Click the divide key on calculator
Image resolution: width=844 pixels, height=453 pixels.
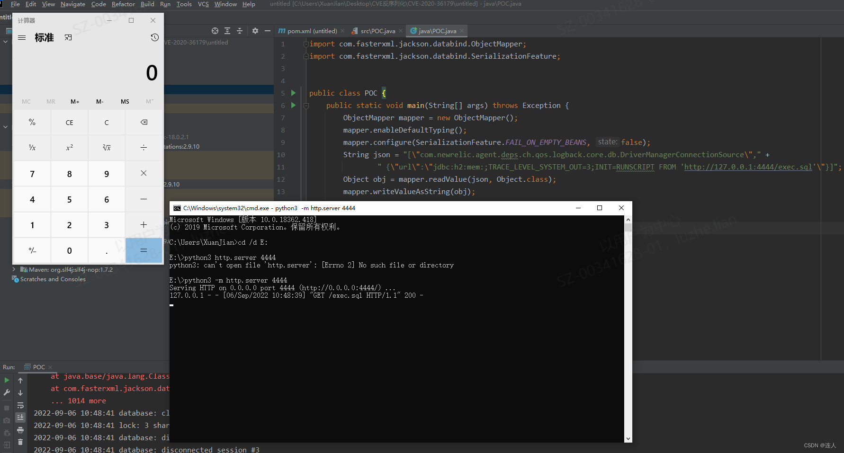(144, 148)
